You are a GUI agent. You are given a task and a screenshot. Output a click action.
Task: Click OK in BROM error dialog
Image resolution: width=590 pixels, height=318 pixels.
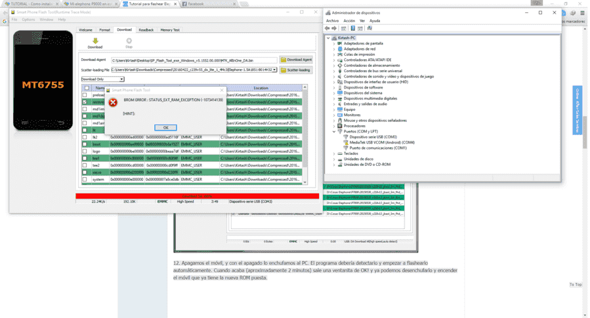pyautogui.click(x=165, y=128)
